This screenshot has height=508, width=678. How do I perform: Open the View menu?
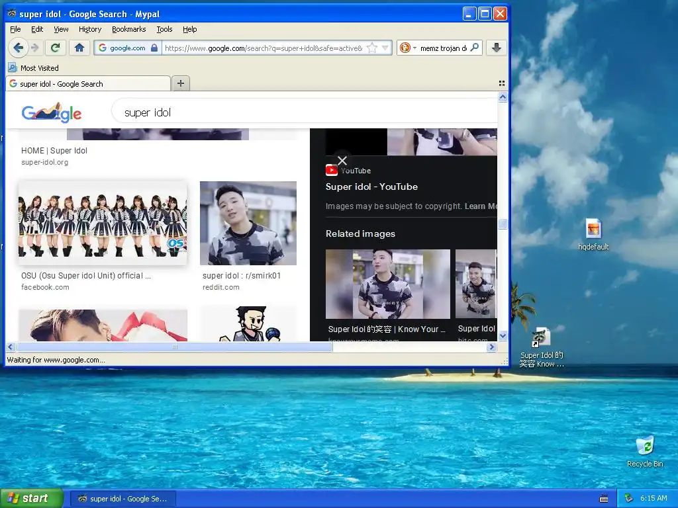(x=61, y=29)
